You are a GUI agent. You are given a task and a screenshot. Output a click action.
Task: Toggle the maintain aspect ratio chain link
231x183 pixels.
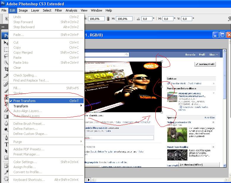(x=108, y=19)
